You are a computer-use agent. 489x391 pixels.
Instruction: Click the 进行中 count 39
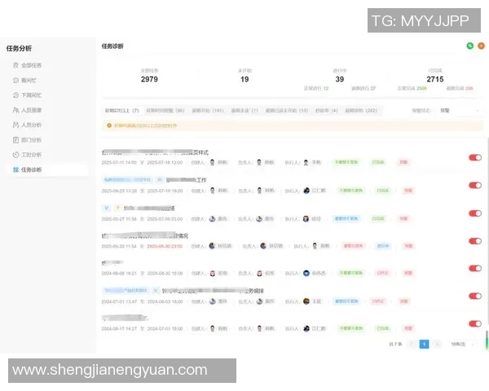(x=340, y=79)
